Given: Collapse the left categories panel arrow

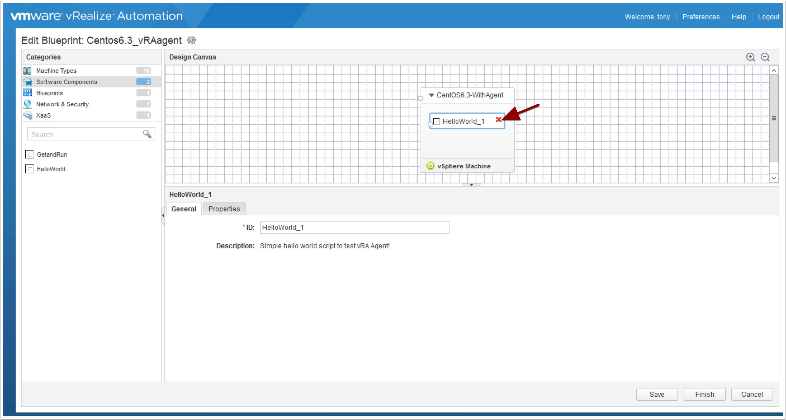Looking at the screenshot, I should point(163,215).
